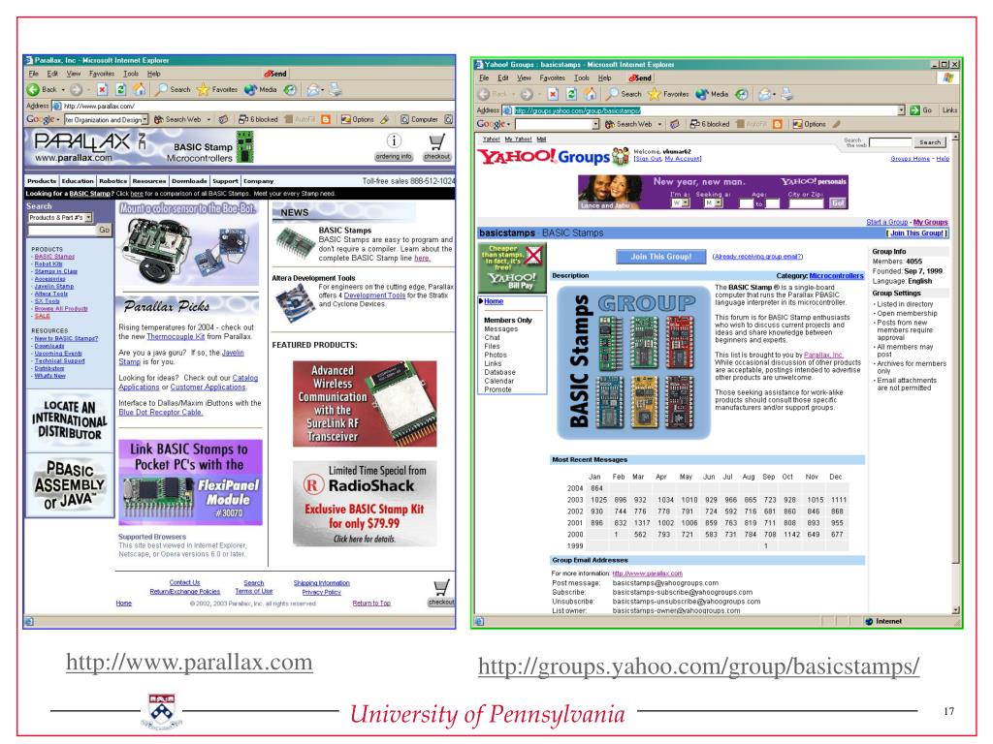The image size is (993, 744).
Task: Open Google search box dropdown in Yahoo window
Action: pos(595,124)
